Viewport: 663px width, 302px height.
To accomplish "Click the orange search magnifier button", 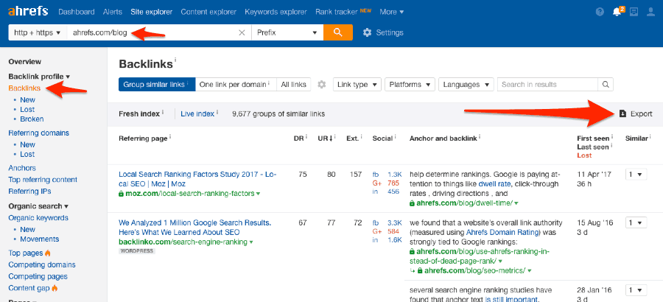I will pos(338,32).
